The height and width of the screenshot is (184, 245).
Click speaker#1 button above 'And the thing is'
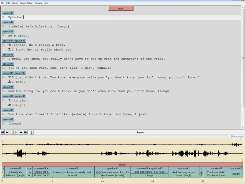pyautogui.click(x=8, y=87)
